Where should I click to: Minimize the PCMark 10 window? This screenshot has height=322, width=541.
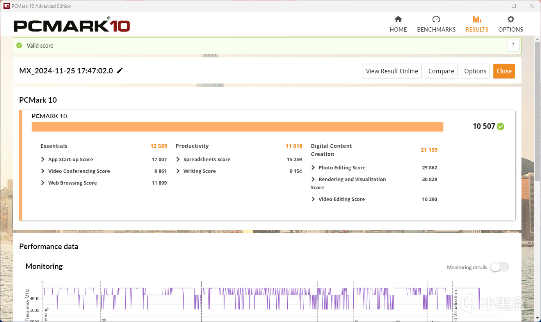496,6
